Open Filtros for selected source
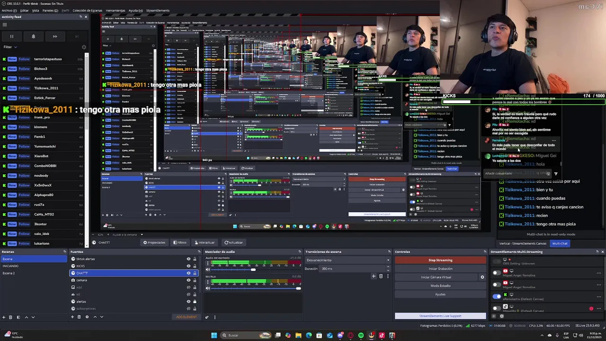The image size is (606, 341). coord(180,242)
